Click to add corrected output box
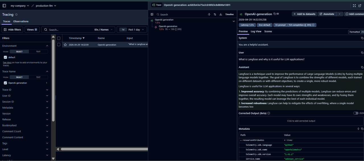364x161 pixels. tap(301, 121)
